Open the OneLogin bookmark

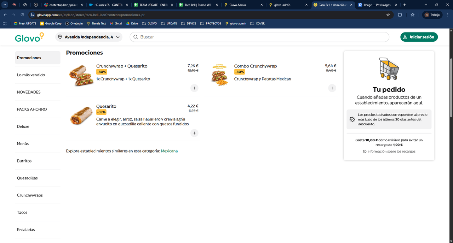pos(74,24)
